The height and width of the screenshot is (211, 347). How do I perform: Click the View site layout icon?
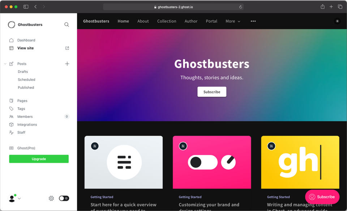click(x=11, y=48)
